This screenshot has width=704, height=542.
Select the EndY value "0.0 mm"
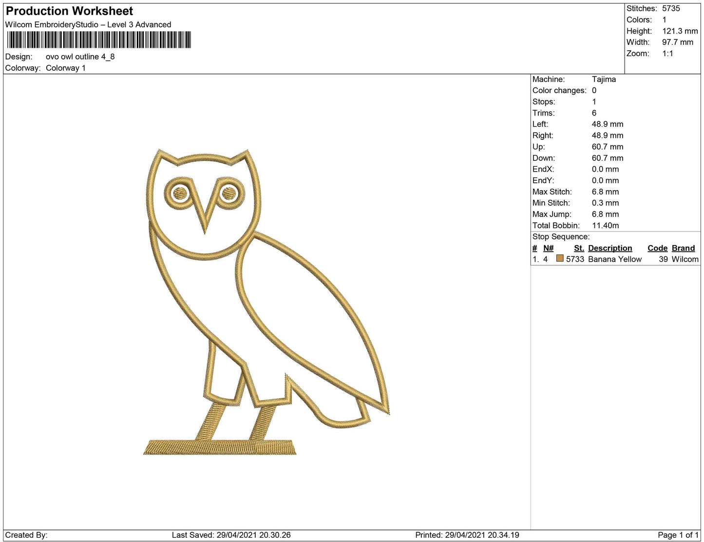point(606,180)
